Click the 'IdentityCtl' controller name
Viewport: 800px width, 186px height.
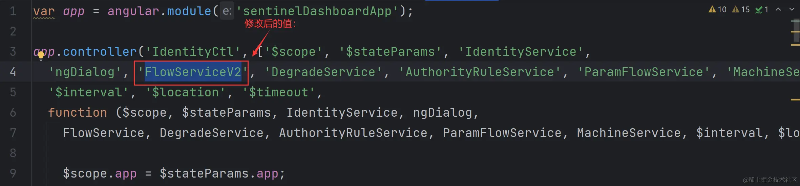(x=193, y=52)
